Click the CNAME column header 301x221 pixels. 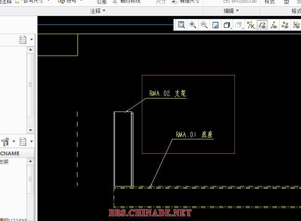pos(10,154)
